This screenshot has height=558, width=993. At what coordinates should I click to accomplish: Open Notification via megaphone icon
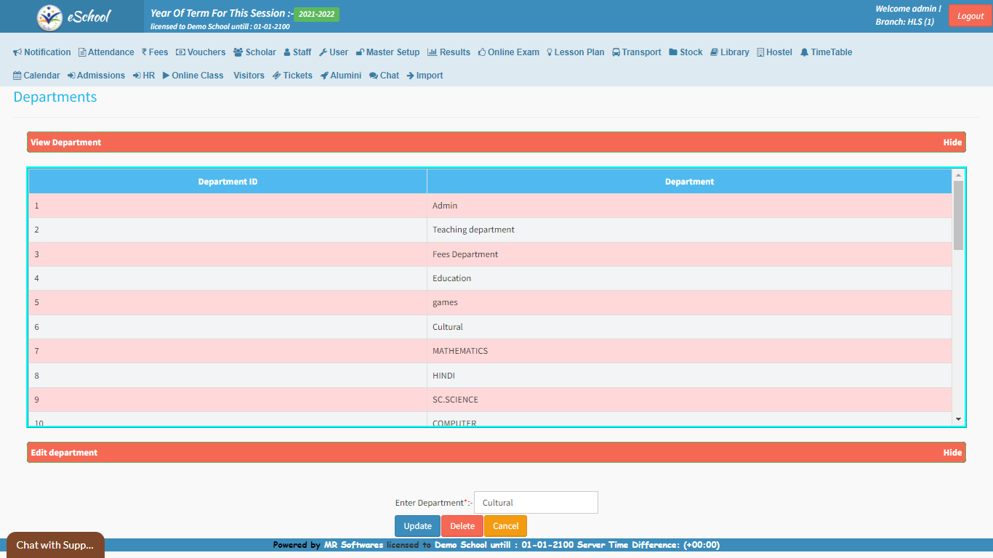[17, 52]
